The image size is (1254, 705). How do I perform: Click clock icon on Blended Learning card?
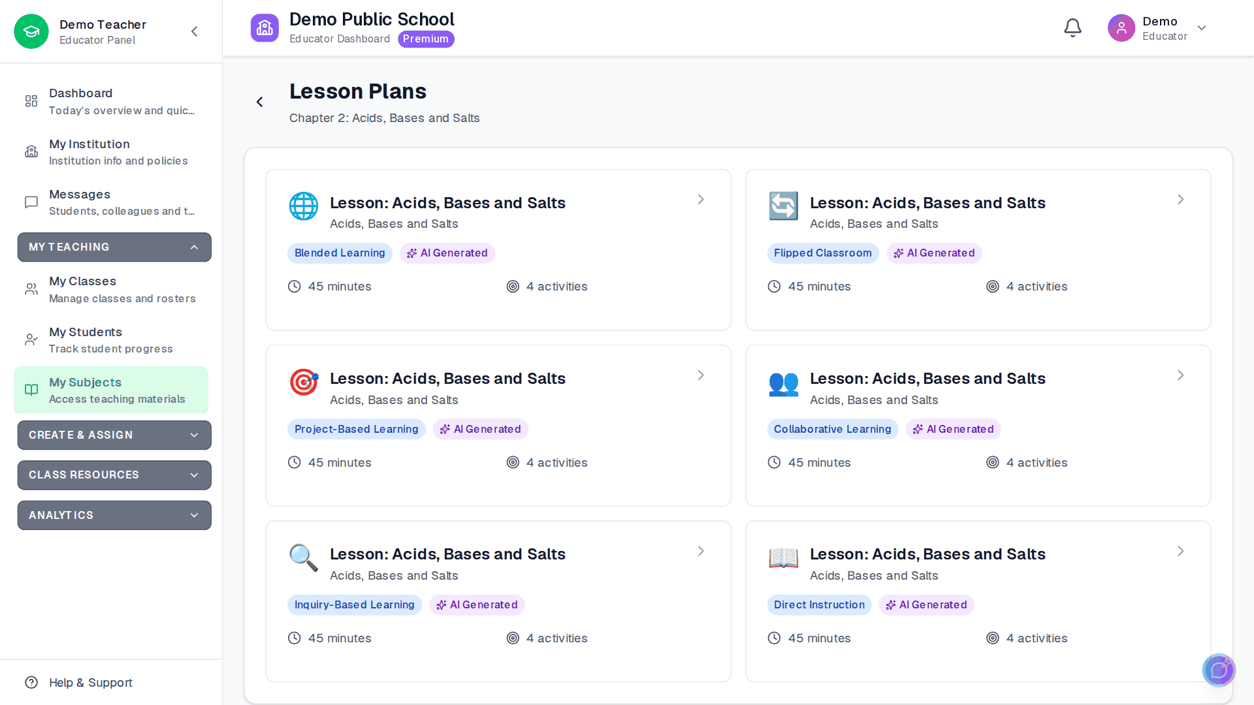(295, 287)
